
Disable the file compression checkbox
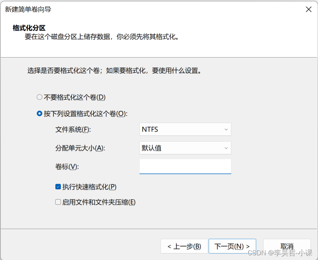click(x=58, y=202)
